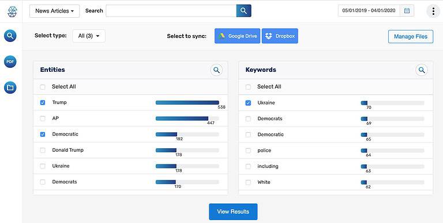Open the sidebar folder icon

pos(10,87)
